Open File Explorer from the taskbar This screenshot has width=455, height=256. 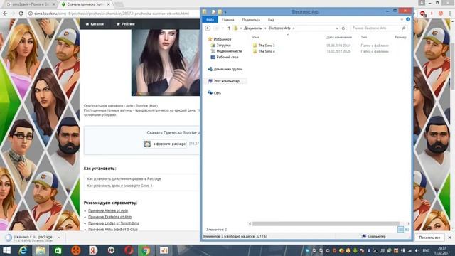41,250
